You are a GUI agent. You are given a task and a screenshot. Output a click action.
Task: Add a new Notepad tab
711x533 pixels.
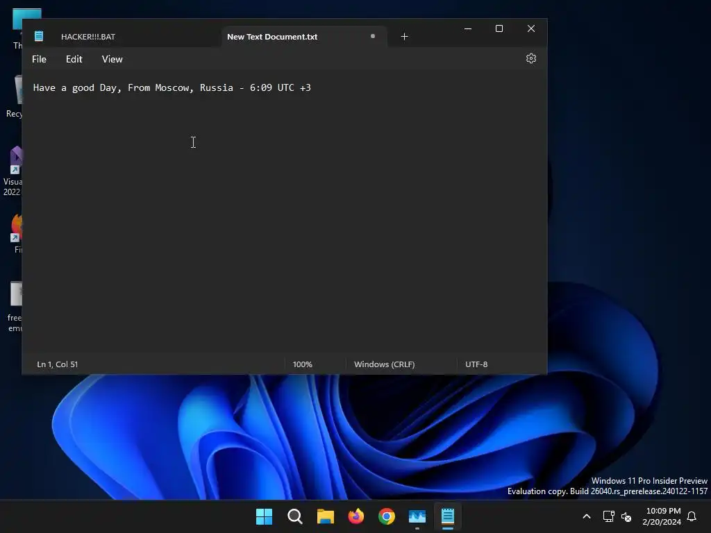[x=405, y=37]
